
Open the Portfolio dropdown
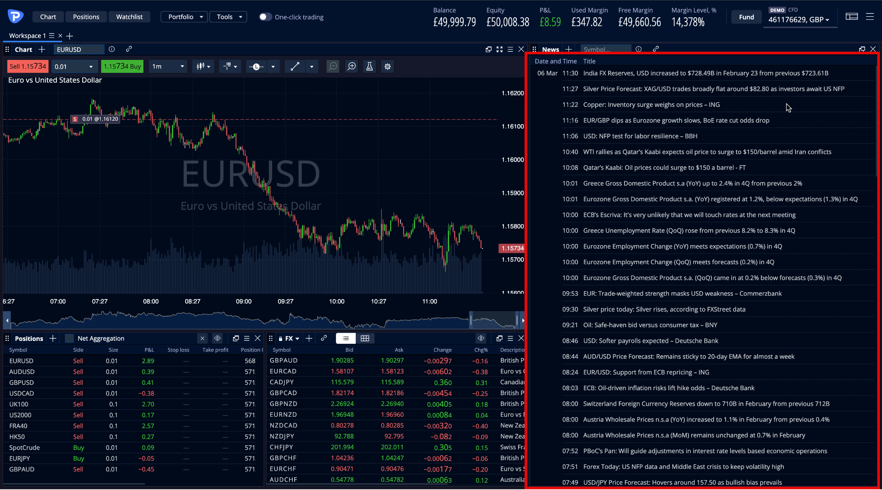point(184,17)
